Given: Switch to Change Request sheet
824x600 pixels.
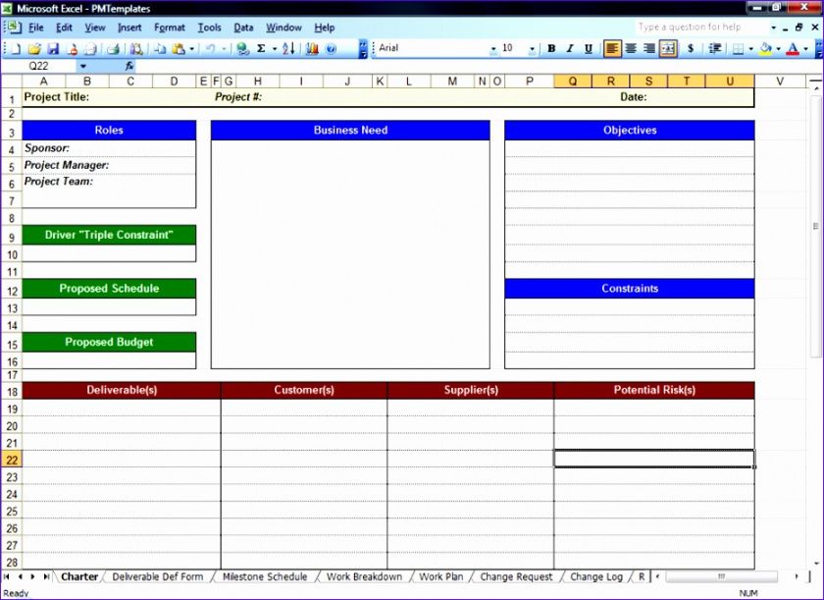Looking at the screenshot, I should 516,576.
